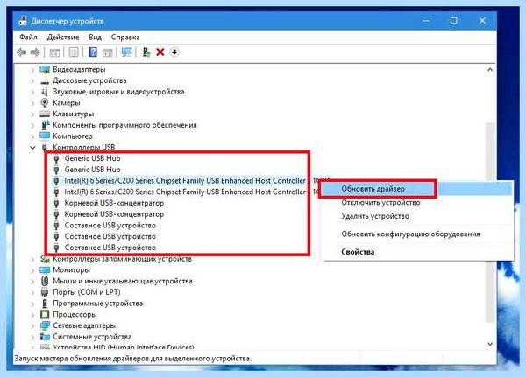Expand the Компьютер node
The image size is (526, 377).
point(32,136)
